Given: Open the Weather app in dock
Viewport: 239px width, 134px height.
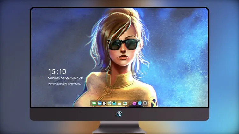Looking at the screenshot, I should (x=99, y=104).
